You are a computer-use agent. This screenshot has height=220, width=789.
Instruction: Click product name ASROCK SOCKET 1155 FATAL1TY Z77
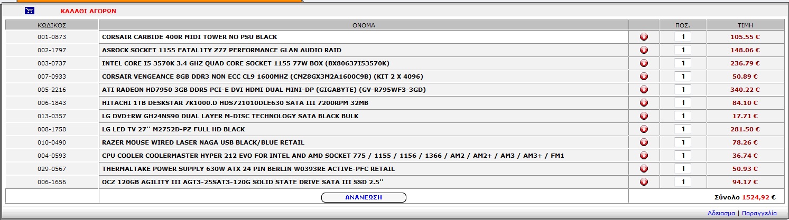tap(221, 50)
